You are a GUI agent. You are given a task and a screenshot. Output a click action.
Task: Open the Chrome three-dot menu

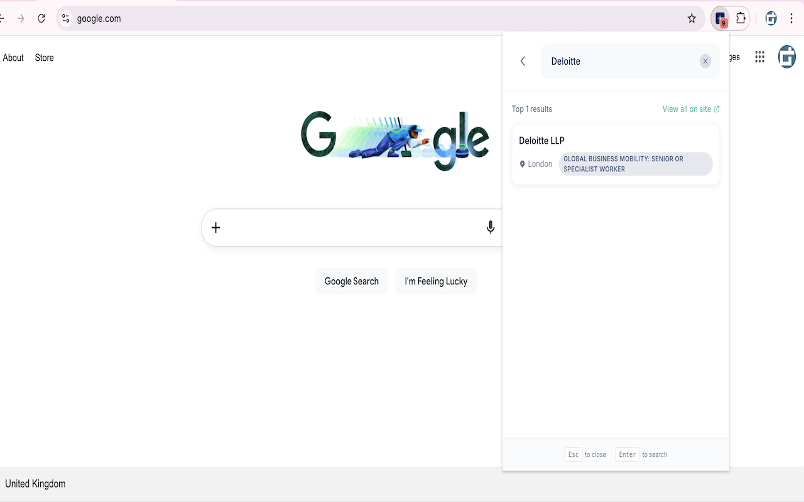click(791, 18)
